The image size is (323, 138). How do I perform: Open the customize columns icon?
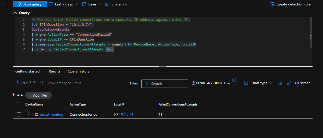(x=280, y=83)
